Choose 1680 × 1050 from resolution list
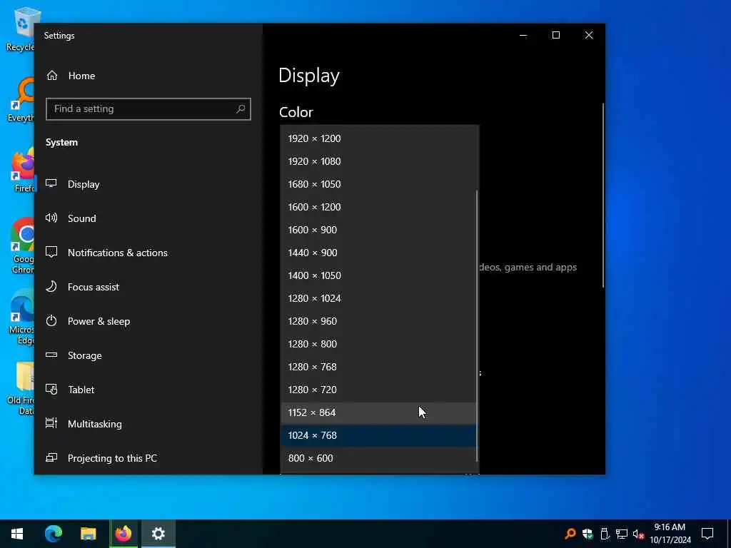Image resolution: width=731 pixels, height=548 pixels. (379, 184)
